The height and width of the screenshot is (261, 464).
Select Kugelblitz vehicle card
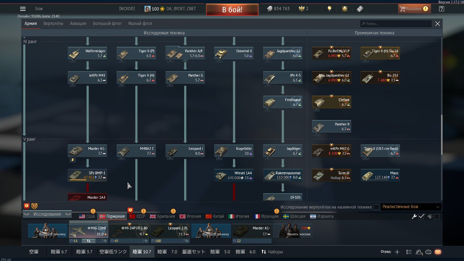(234, 151)
